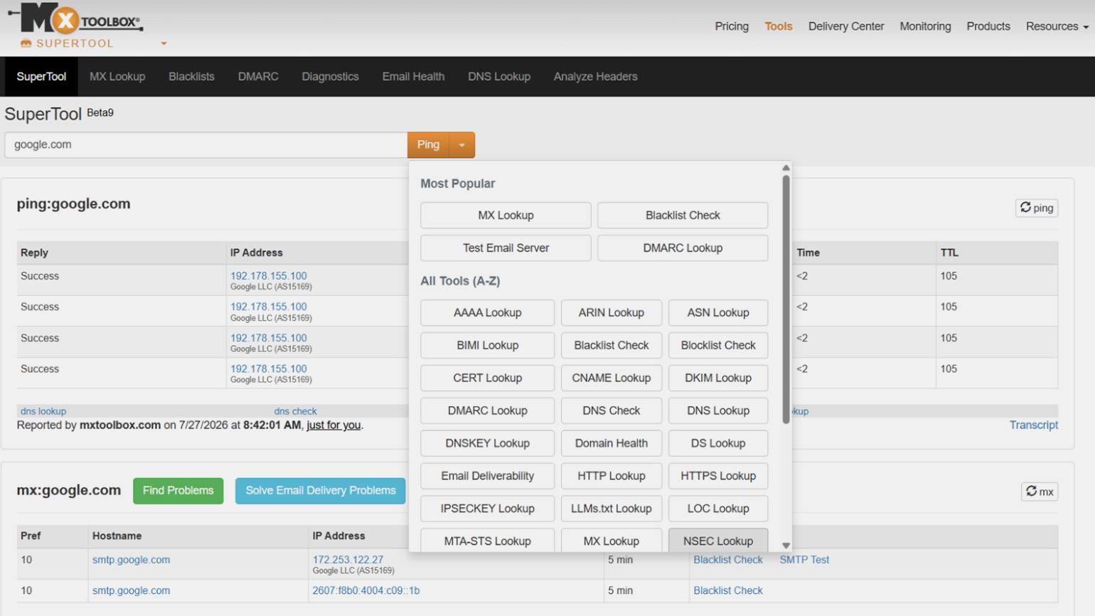Open IPv6 2607:f8b0:4004:c09::1b link
The image size is (1095, 616).
[366, 591]
